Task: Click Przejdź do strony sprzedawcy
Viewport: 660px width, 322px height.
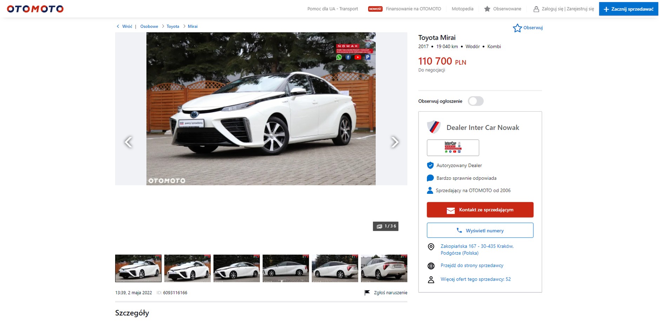Action: 472,265
